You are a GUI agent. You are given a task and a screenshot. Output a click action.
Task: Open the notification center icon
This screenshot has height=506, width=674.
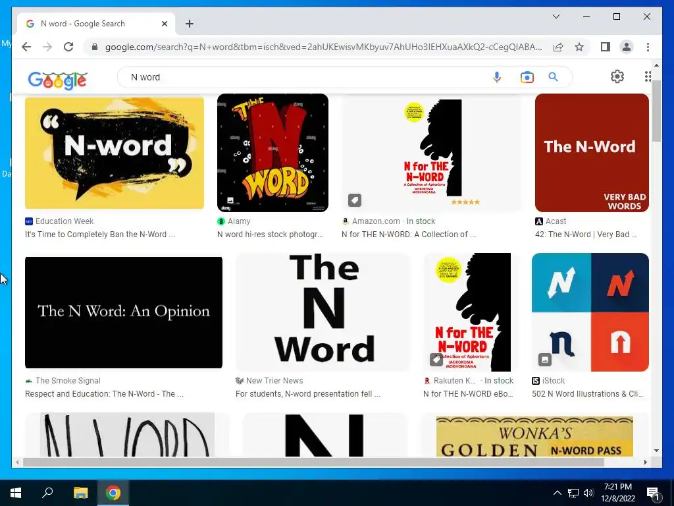click(653, 493)
